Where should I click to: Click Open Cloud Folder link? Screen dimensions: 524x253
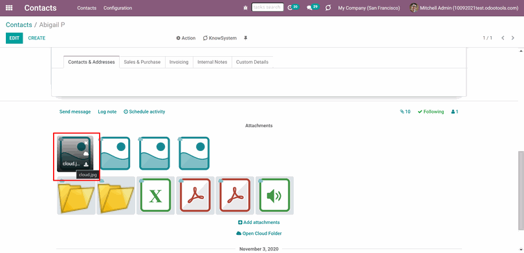click(259, 234)
